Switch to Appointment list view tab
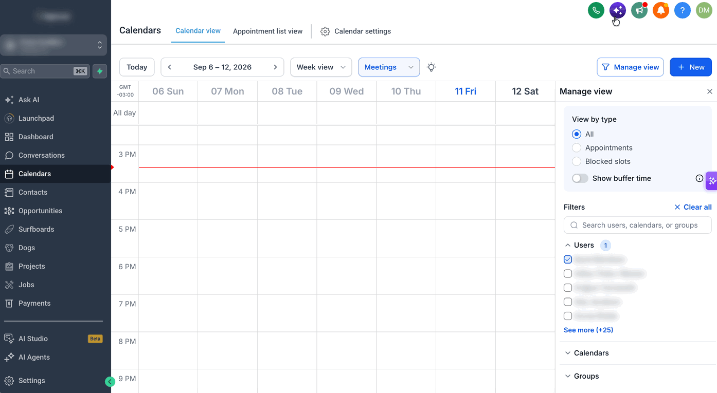Viewport: 717px width, 393px height. [267, 31]
